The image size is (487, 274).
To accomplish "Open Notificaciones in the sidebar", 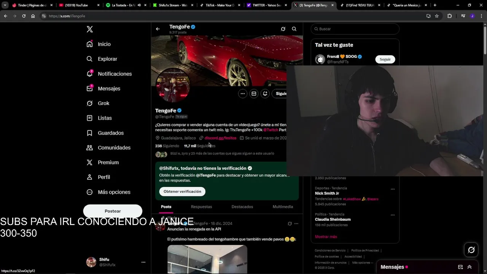I will tap(109, 74).
